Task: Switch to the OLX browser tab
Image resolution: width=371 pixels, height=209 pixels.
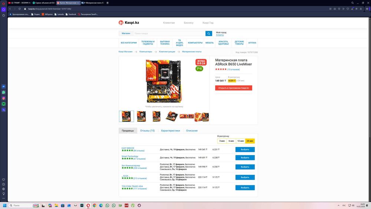Action: (43, 3)
